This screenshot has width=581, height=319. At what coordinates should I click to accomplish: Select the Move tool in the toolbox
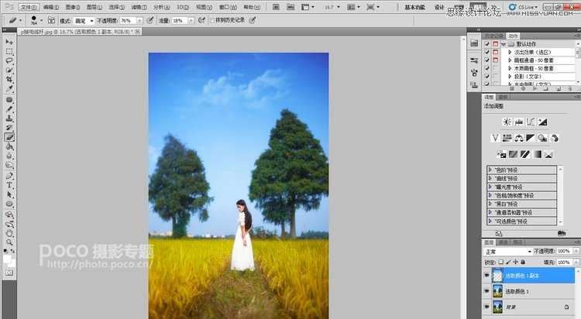click(9, 42)
